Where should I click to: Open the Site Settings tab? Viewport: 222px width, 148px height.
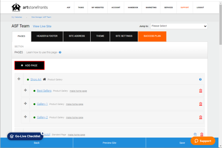(x=124, y=36)
